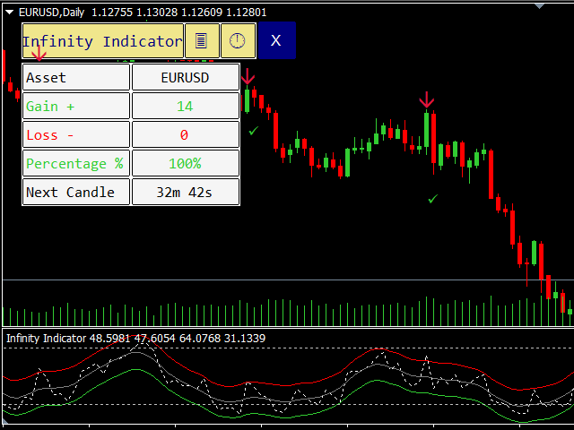
Task: Click the gain count value 14
Action: pos(186,107)
